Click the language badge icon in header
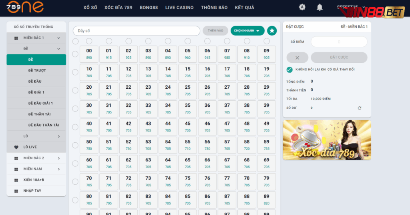This screenshot has width=410, height=215. tap(302, 7)
